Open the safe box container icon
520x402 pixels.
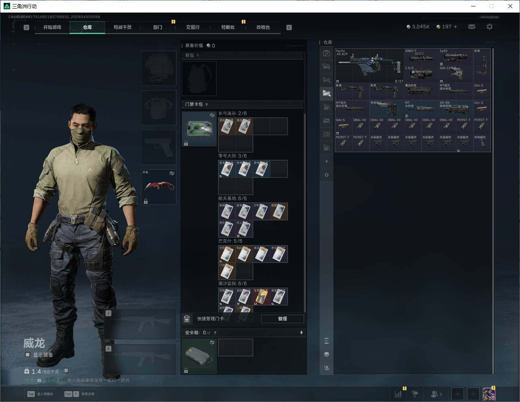click(199, 356)
